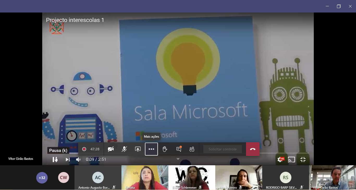Open the +32 more participants bubble
This screenshot has width=356, height=190.
(42, 178)
